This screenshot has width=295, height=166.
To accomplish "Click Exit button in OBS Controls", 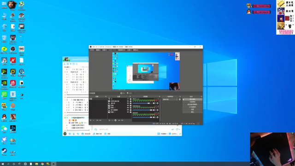I will coord(192,112).
